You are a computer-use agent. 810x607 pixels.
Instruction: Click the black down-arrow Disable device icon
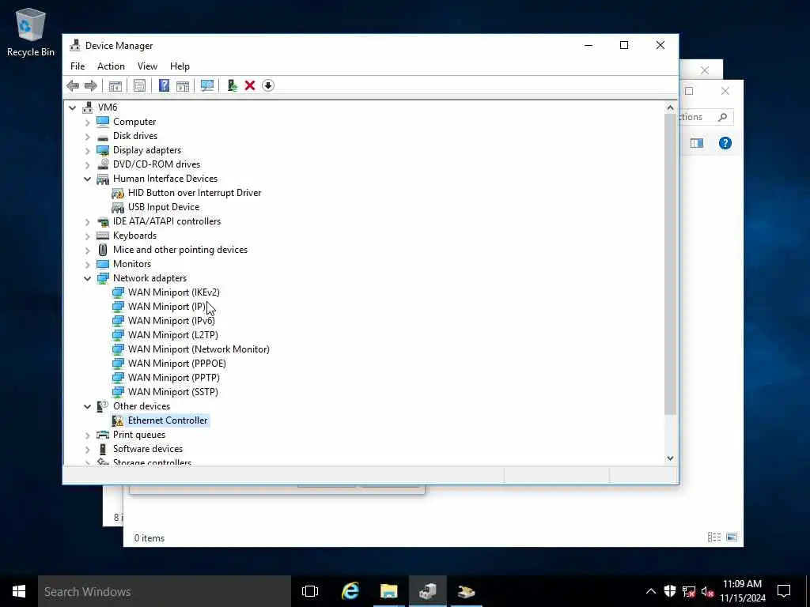[x=267, y=85]
